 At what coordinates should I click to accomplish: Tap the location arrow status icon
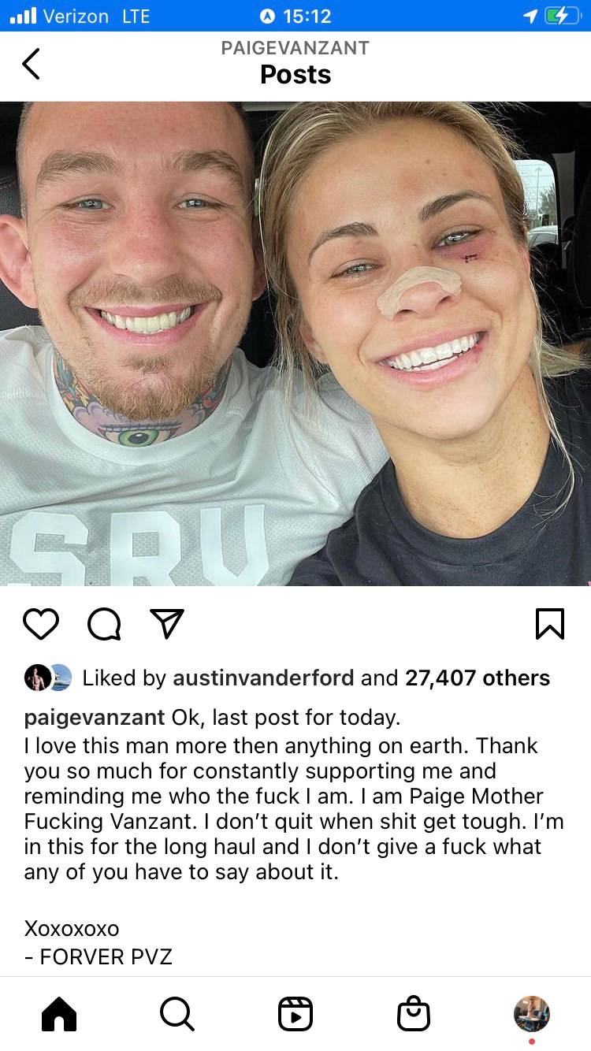[530, 16]
